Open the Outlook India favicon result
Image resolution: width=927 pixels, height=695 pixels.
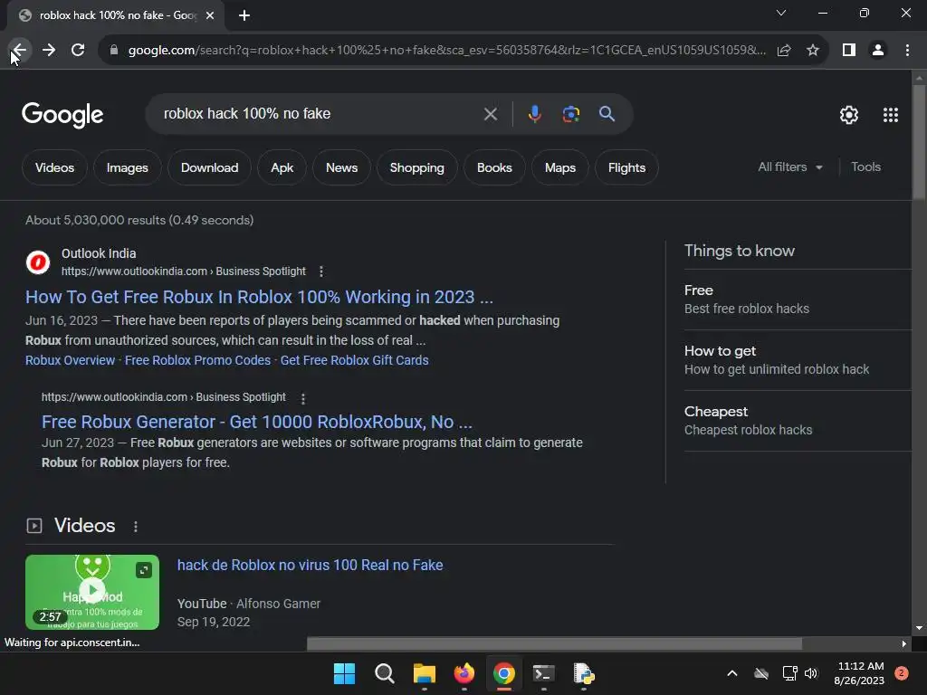point(38,262)
